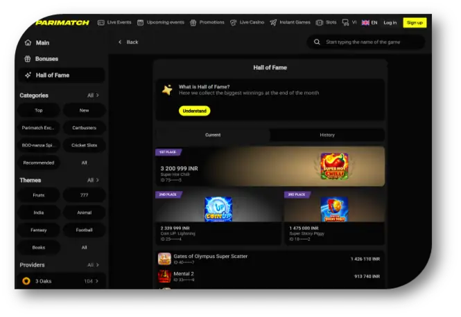Click the Parimatch logo
This screenshot has height=317, width=461.
pyautogui.click(x=62, y=23)
